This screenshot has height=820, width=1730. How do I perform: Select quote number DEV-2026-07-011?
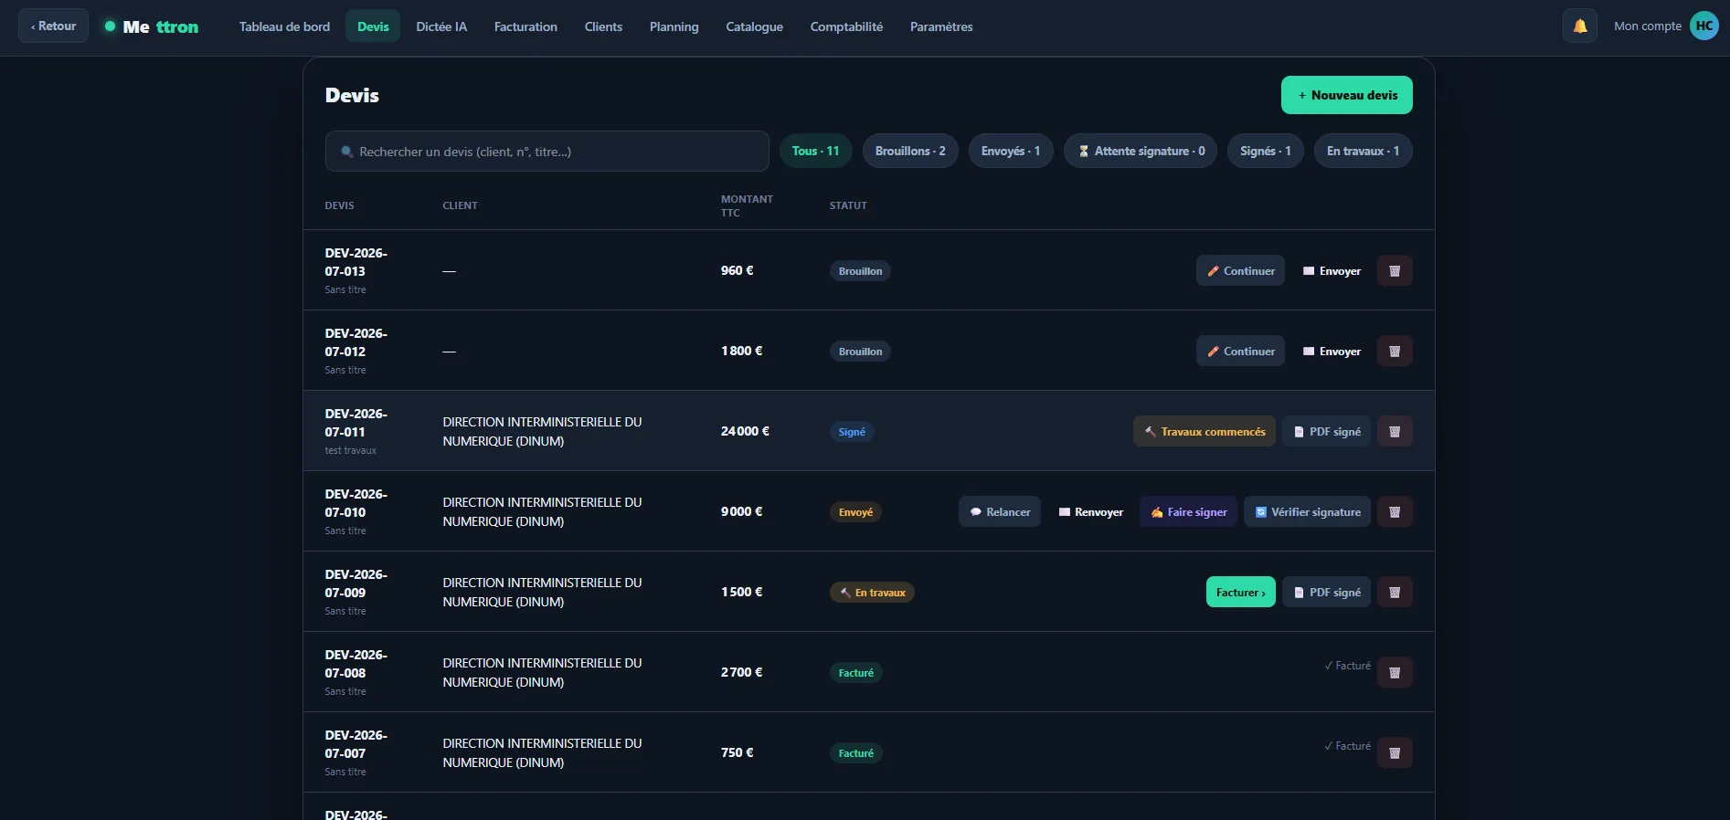[356, 423]
